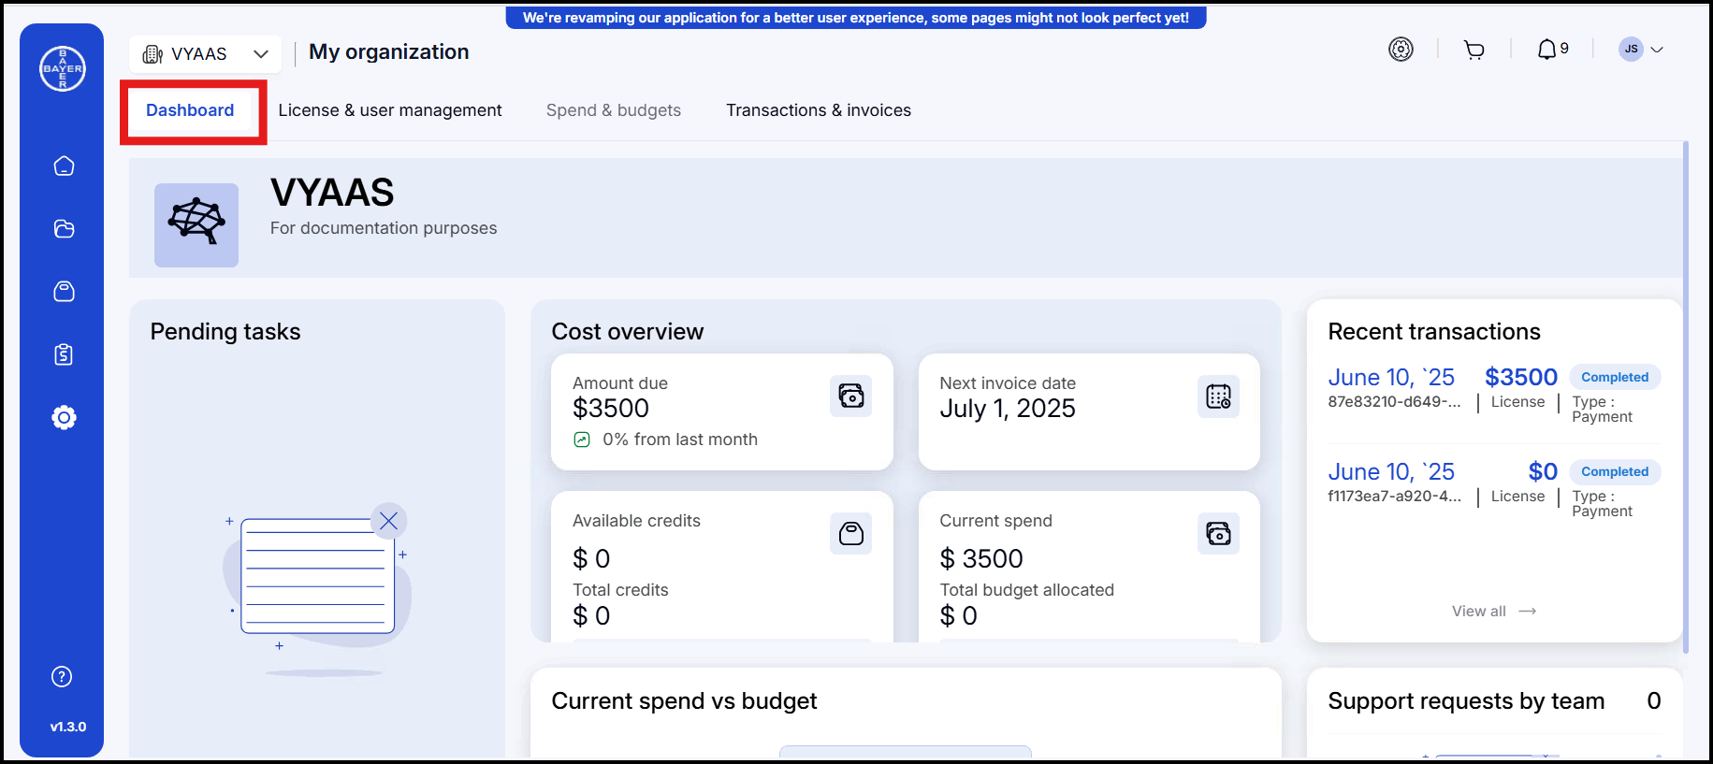1713x764 pixels.
Task: Click transaction ID 87e83210-d649-...
Action: click(x=1394, y=402)
